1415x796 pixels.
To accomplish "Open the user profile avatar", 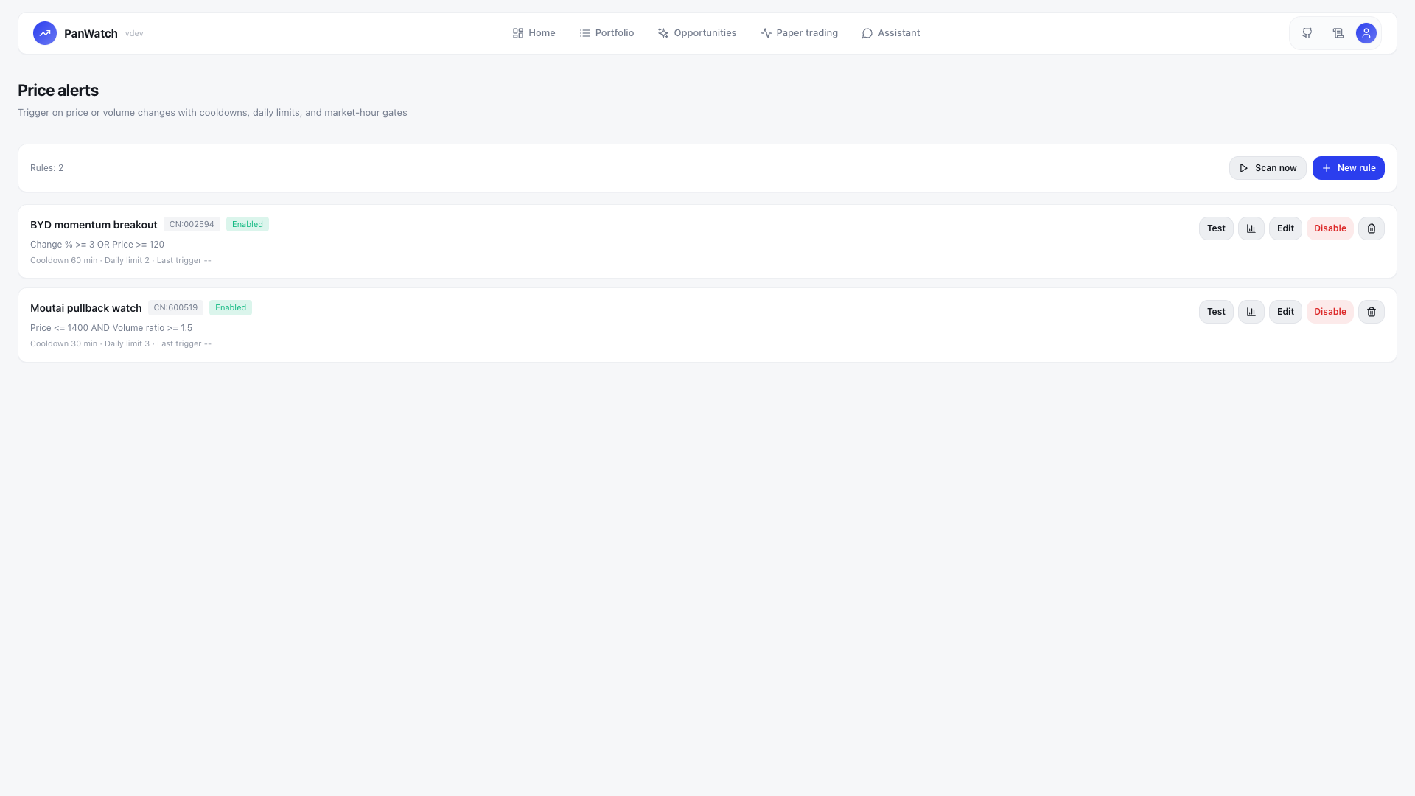I will (x=1366, y=33).
